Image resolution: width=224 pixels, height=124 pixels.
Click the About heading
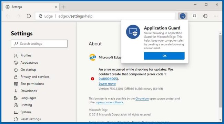click(95, 43)
